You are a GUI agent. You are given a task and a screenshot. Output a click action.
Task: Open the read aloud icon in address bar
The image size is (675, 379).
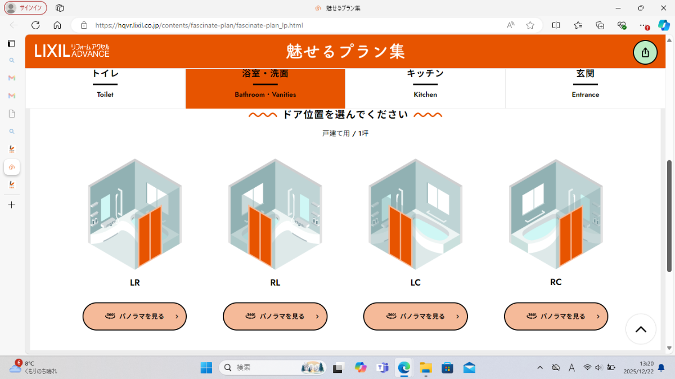(x=511, y=25)
